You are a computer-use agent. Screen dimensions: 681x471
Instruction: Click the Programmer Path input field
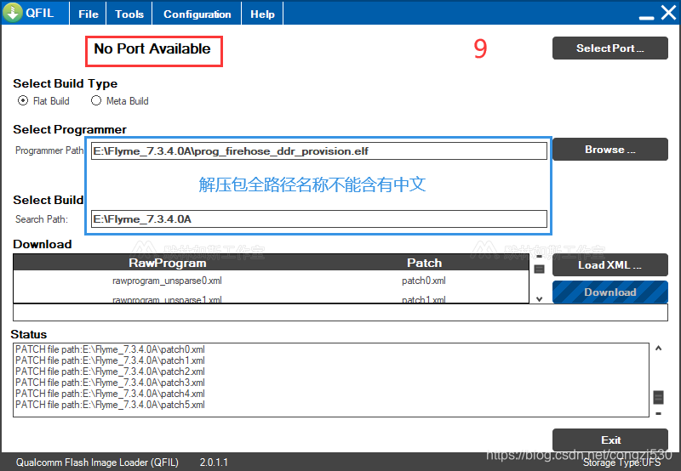pos(318,151)
